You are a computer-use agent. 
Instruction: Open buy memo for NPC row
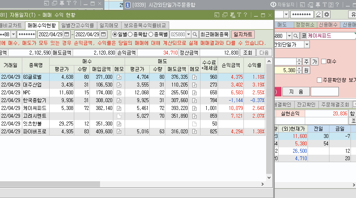pyautogui.click(x=119, y=93)
